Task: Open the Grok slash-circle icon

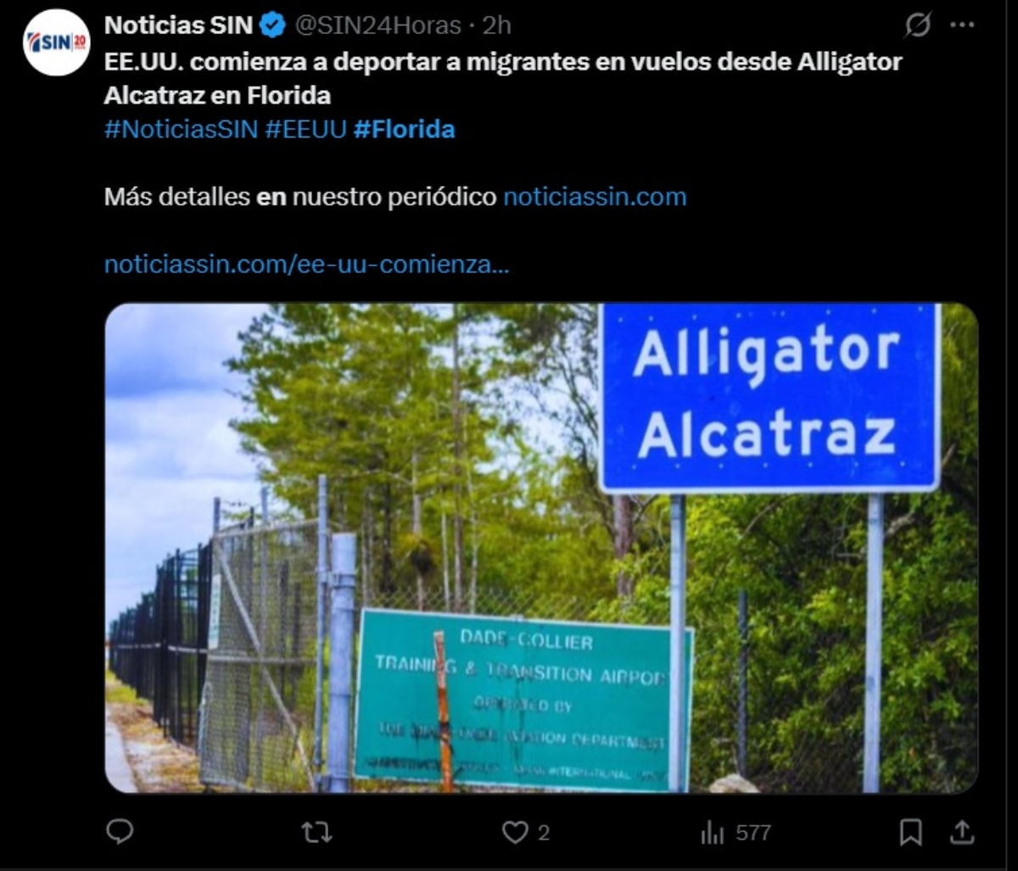Action: tap(917, 26)
